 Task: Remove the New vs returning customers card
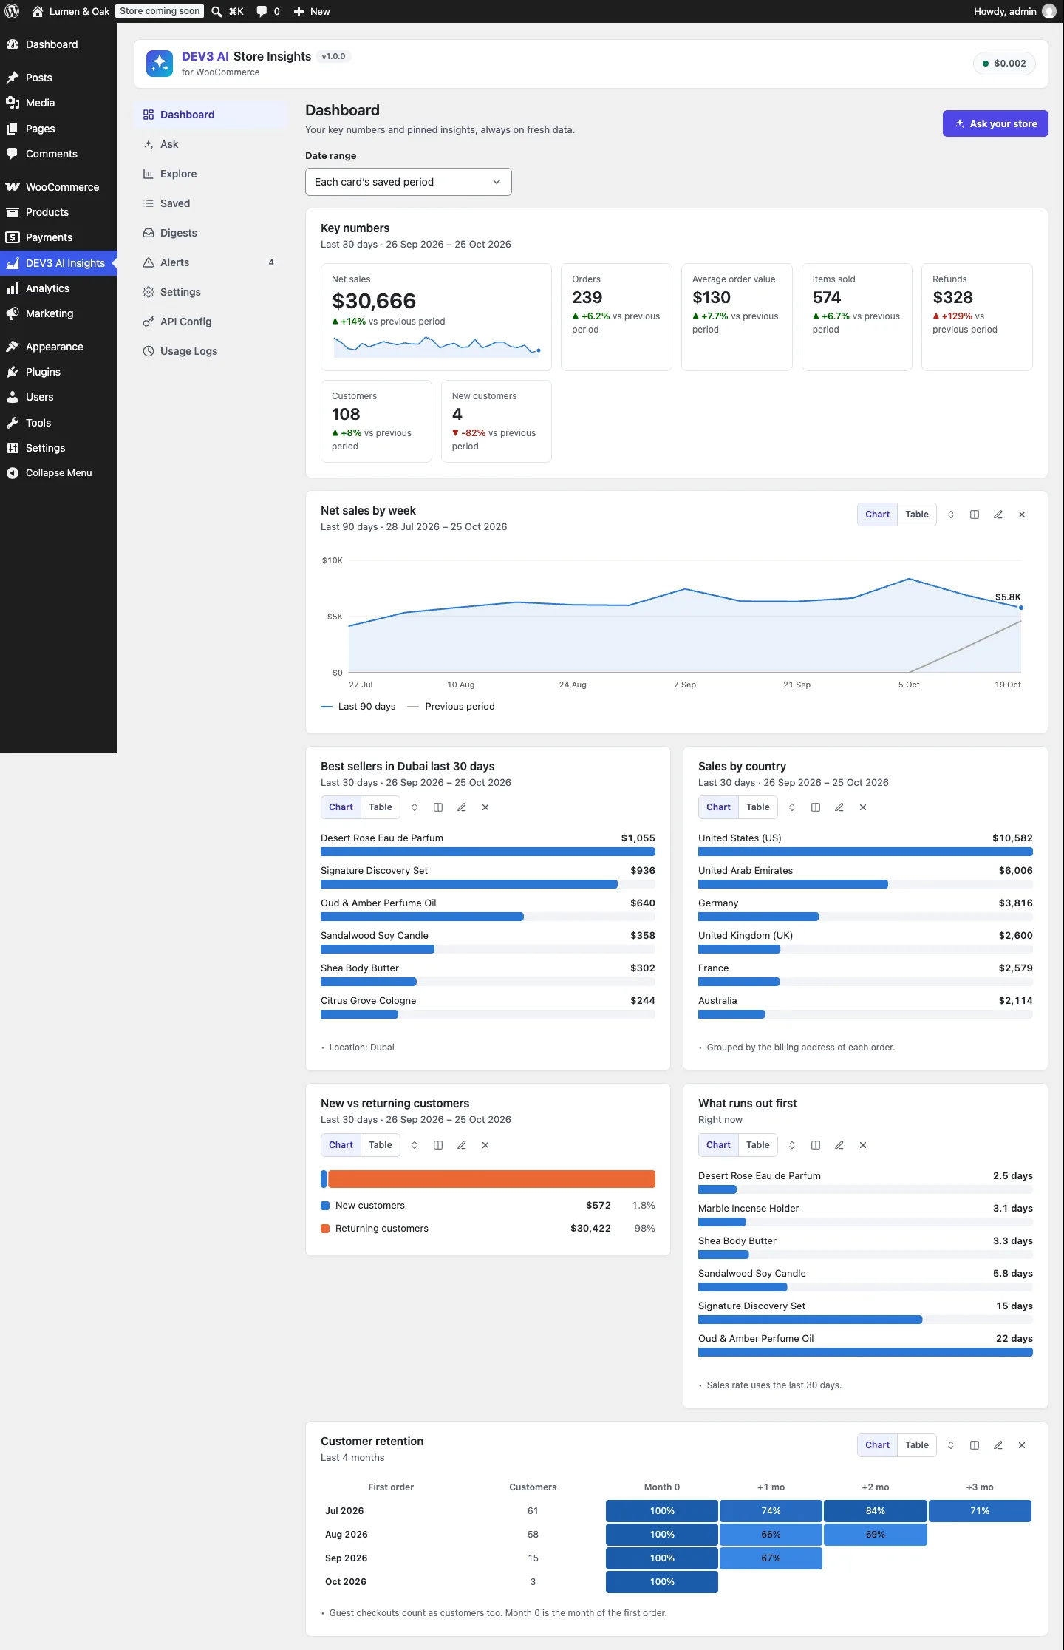click(485, 1145)
